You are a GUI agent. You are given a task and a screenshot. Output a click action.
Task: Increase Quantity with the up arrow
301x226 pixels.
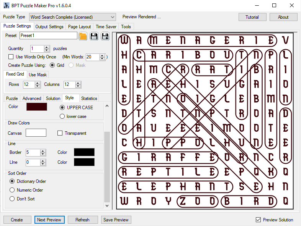click(x=47, y=47)
